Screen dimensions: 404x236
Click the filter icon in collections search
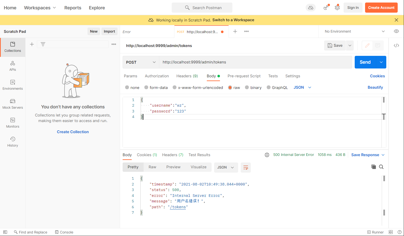coord(43,44)
